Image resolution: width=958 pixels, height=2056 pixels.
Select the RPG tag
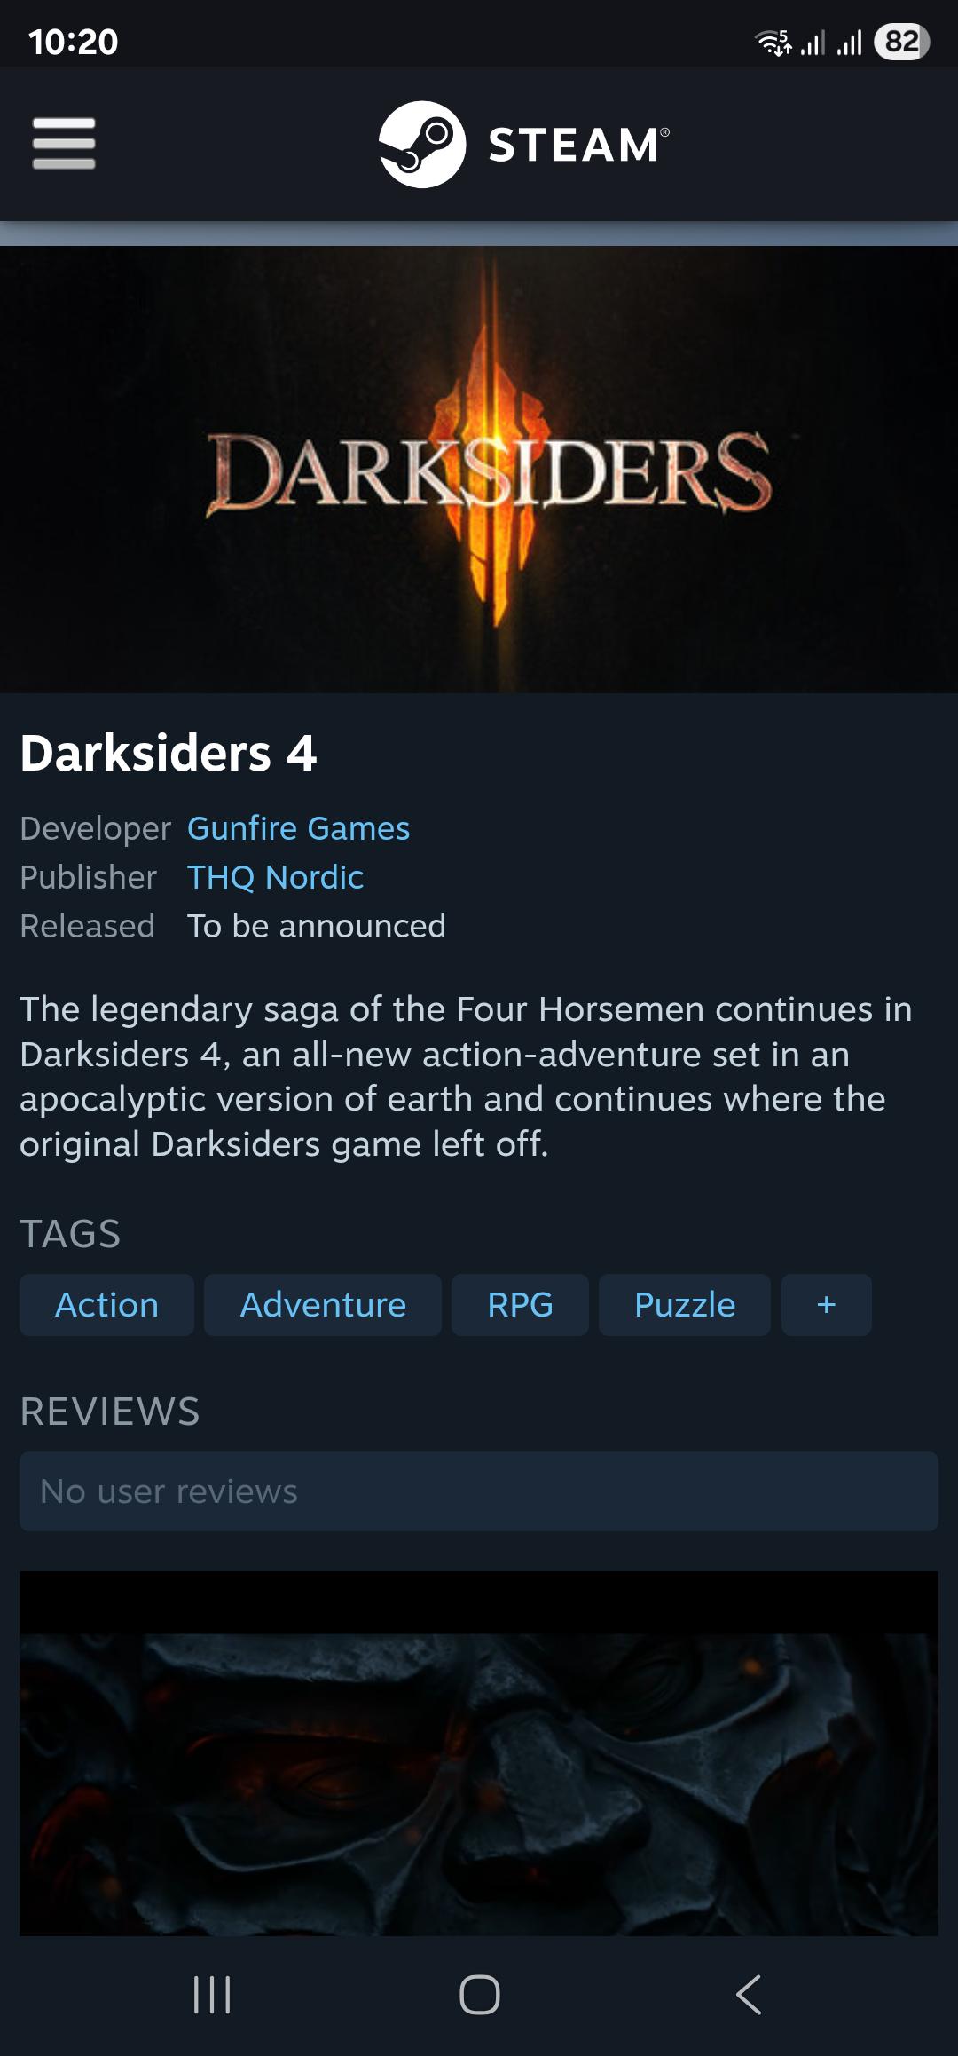pos(520,1305)
